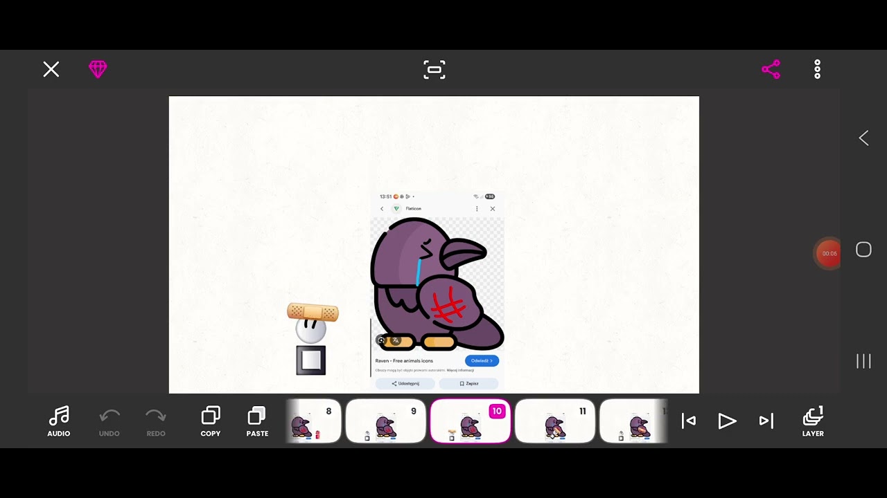Tap the Redo arrow

pyautogui.click(x=156, y=421)
